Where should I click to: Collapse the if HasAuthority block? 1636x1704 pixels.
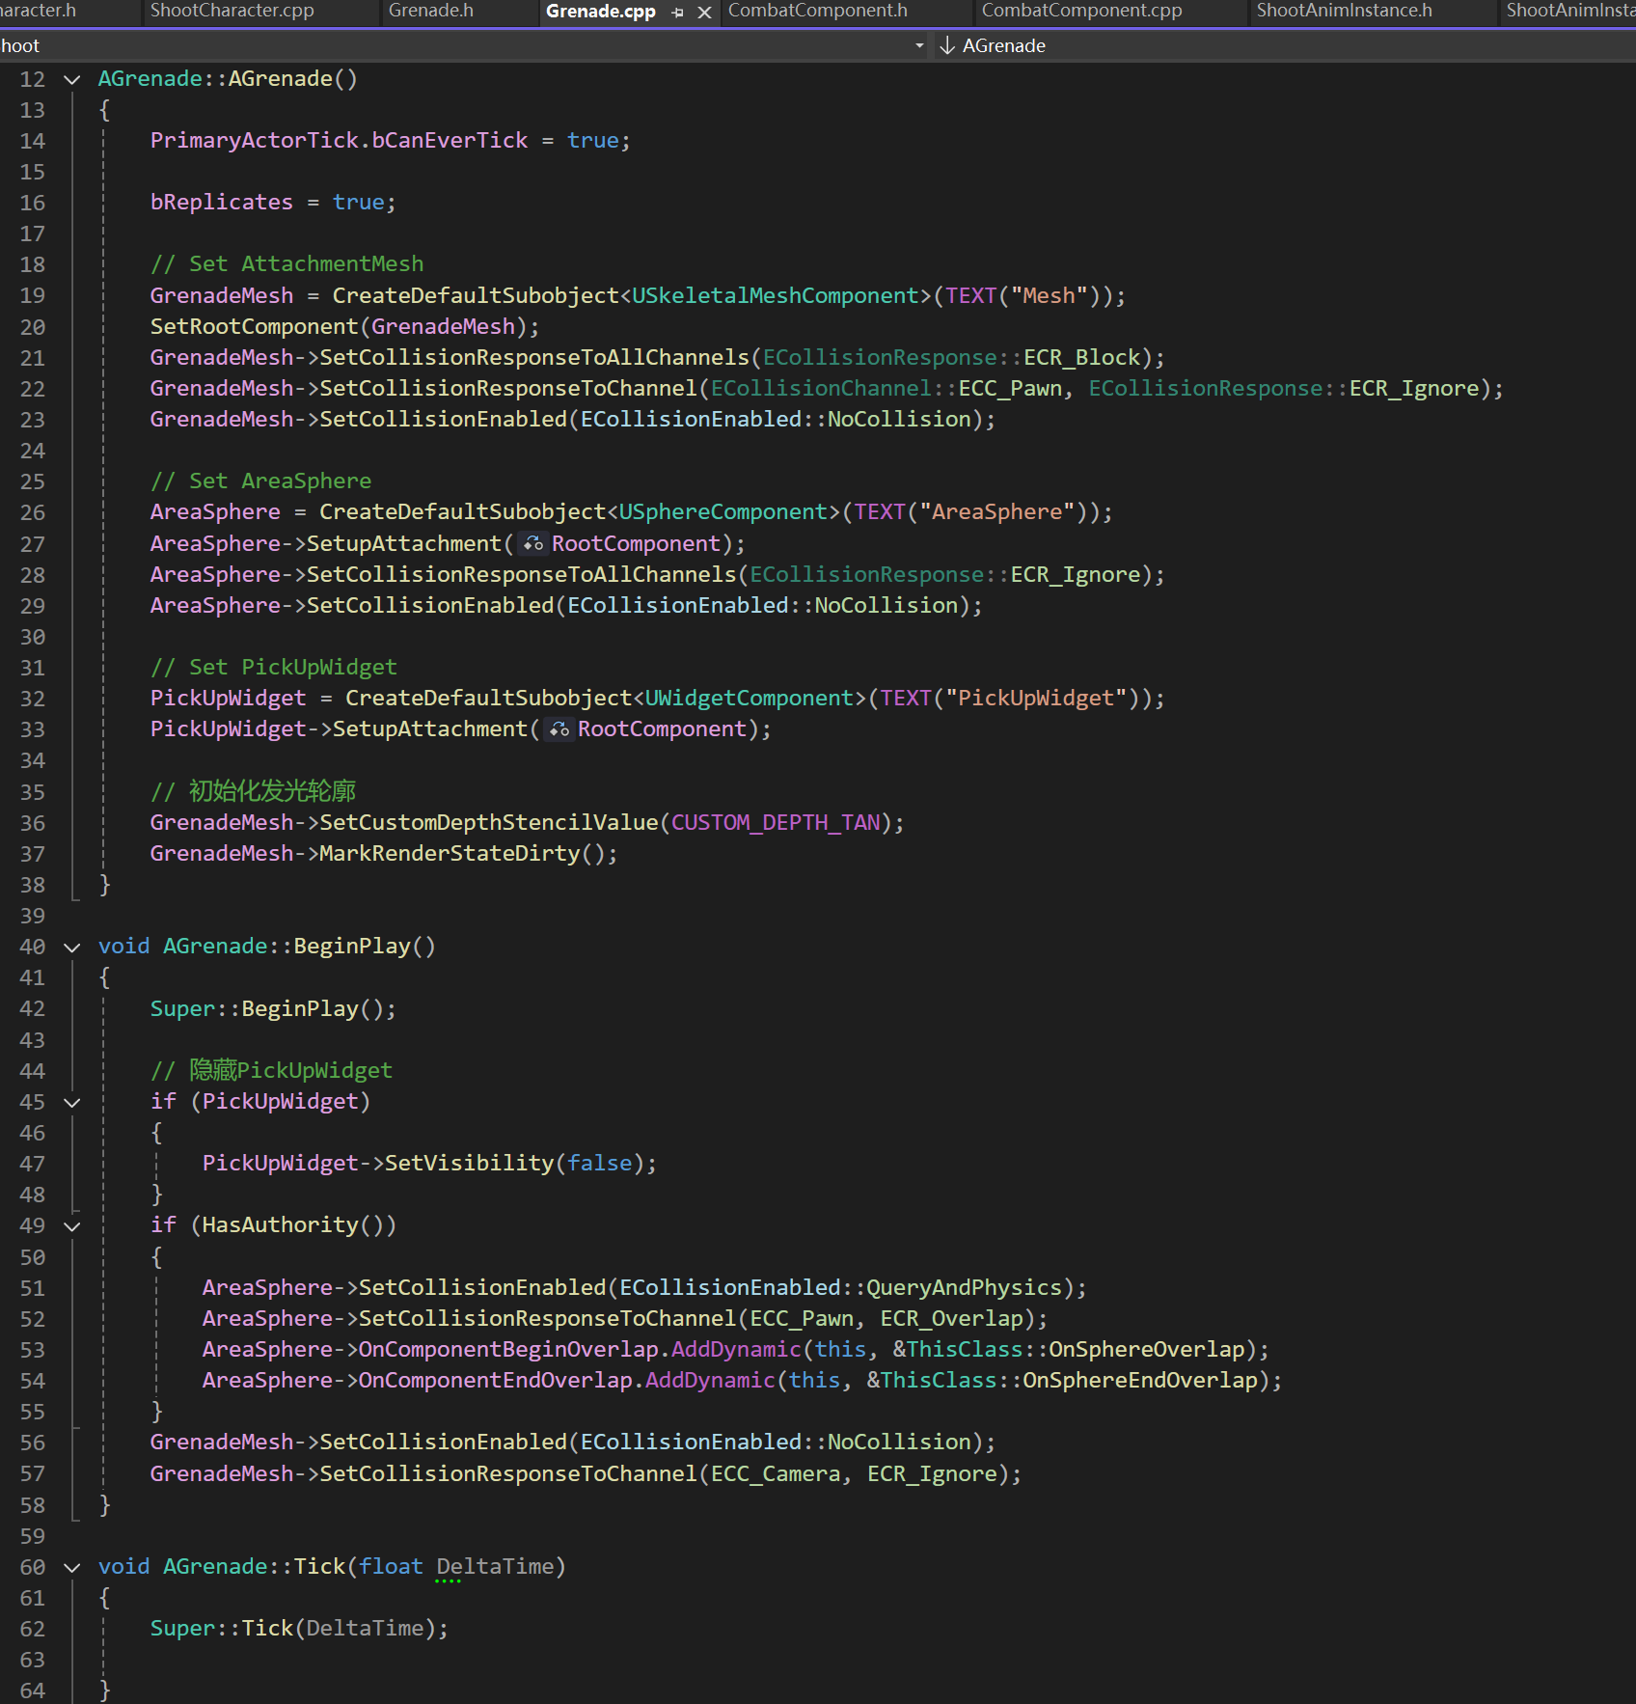(x=71, y=1225)
